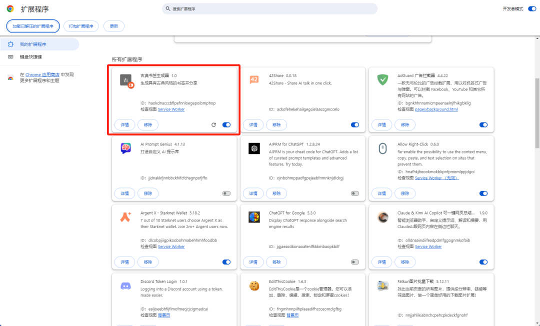The height and width of the screenshot is (326, 540).
Task: Click the Claude & Kimi AI Copilot icon
Action: pyautogui.click(x=382, y=217)
